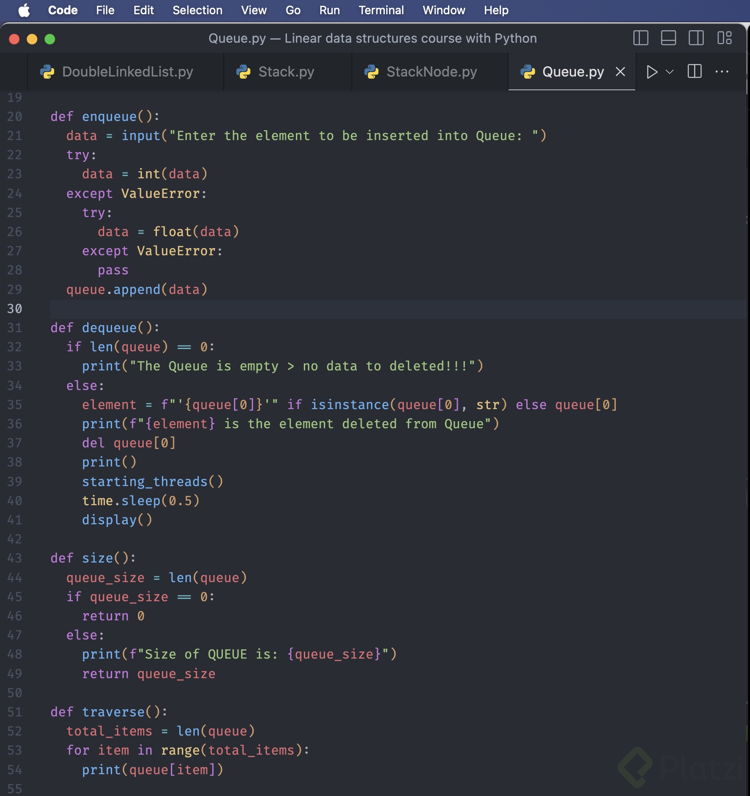Open the Selection menu

click(198, 10)
